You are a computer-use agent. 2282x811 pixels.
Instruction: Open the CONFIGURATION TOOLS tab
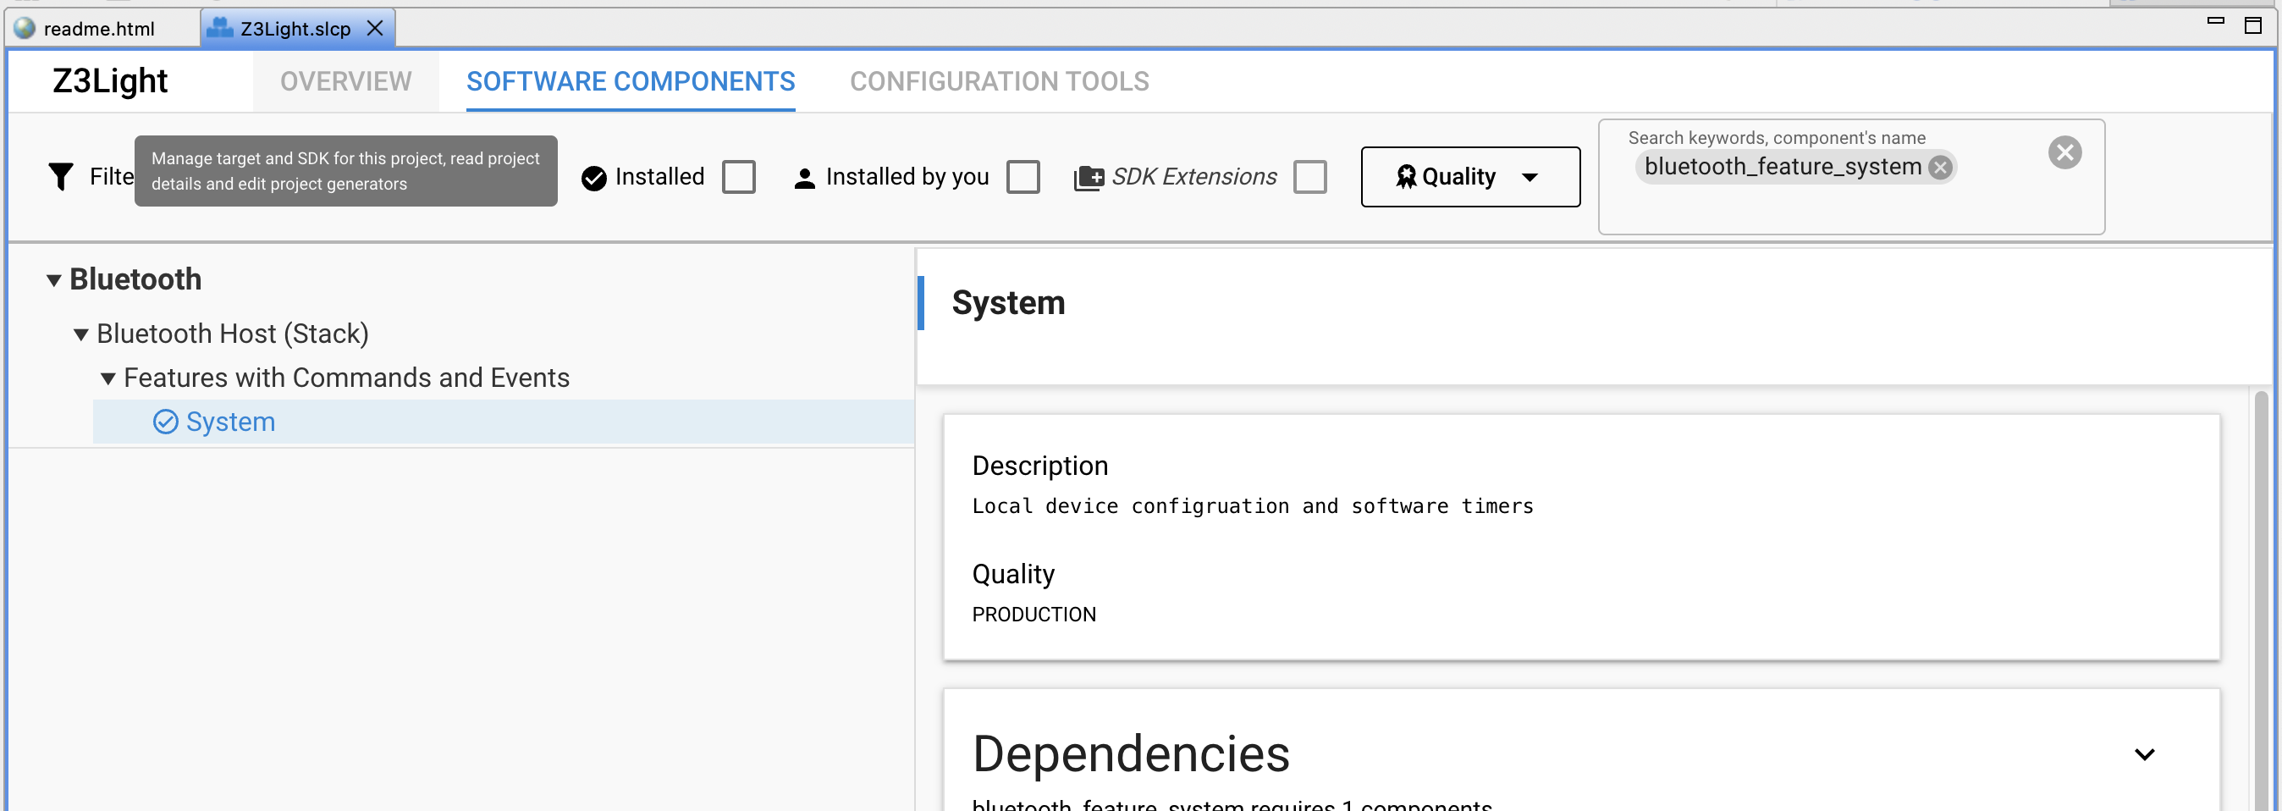(x=1000, y=81)
